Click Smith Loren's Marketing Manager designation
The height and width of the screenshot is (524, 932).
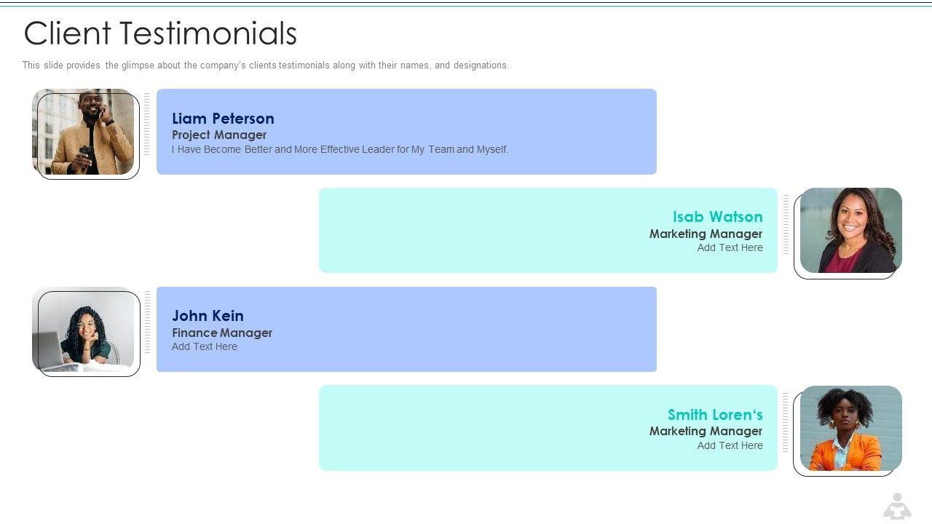[706, 431]
